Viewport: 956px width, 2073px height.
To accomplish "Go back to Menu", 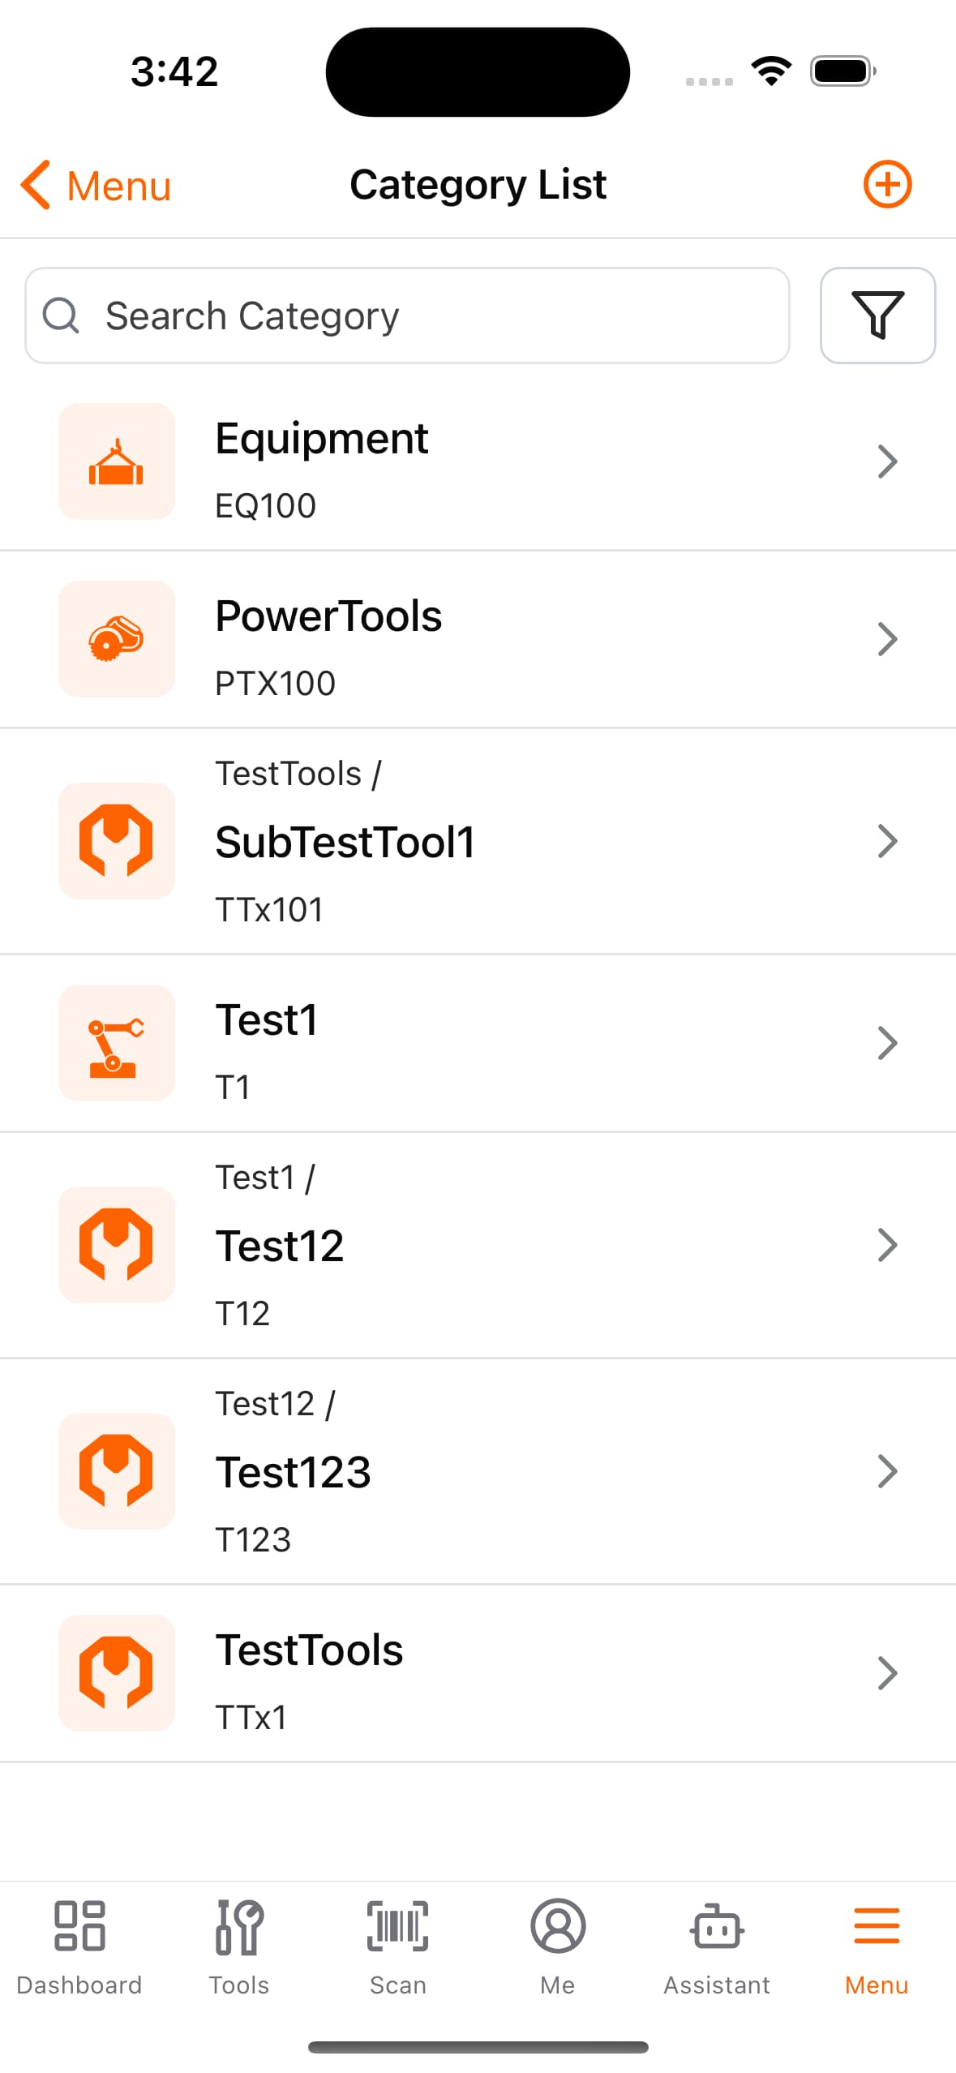I will coord(96,186).
